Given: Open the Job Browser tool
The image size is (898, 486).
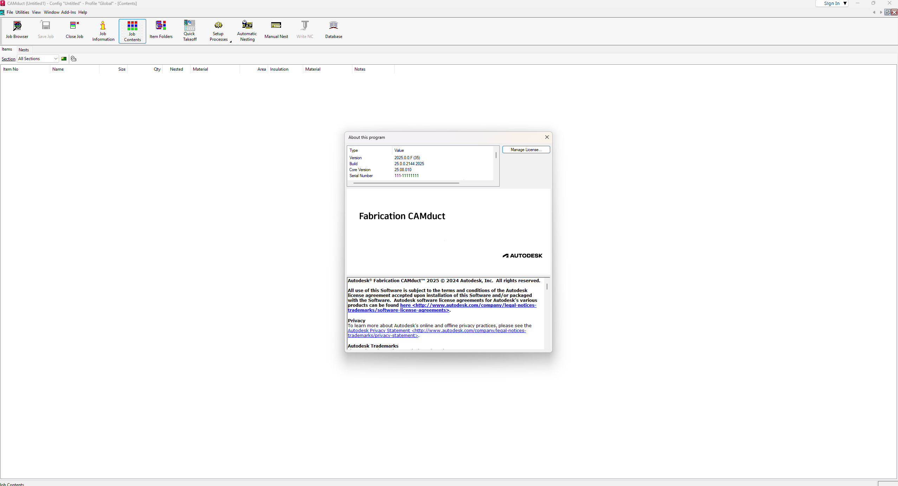Looking at the screenshot, I should (x=17, y=30).
